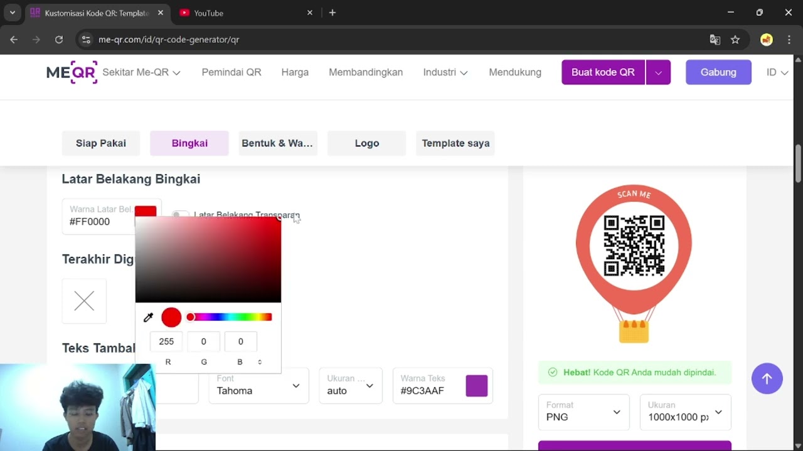803x451 pixels.
Task: Open the Ukuran auto text size dropdown
Action: (351, 385)
